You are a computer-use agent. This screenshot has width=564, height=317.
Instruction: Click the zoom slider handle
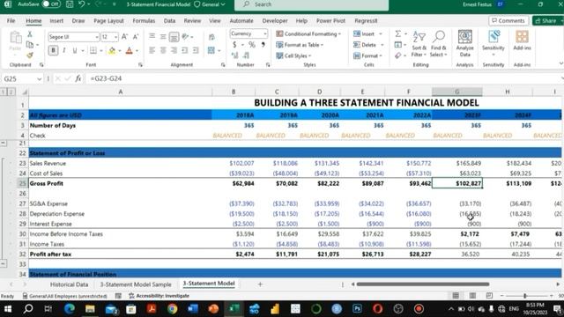[525, 296]
